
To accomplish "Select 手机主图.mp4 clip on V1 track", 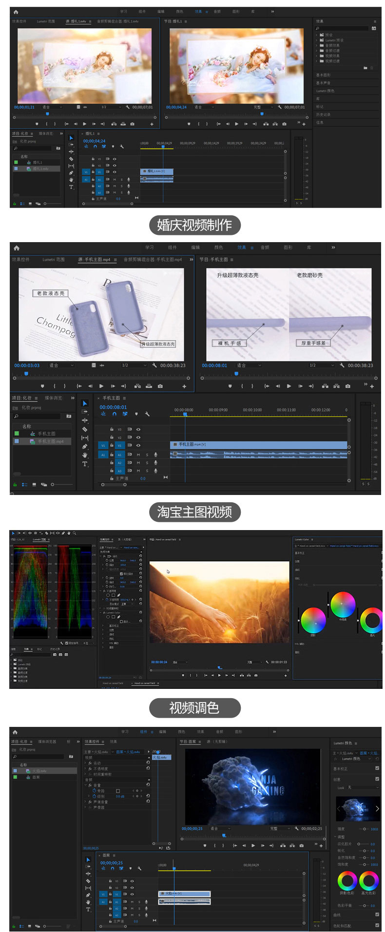I will pyautogui.click(x=259, y=445).
